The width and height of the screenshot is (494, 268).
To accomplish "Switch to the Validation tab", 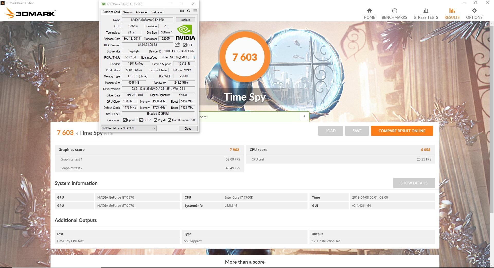I will tap(157, 12).
